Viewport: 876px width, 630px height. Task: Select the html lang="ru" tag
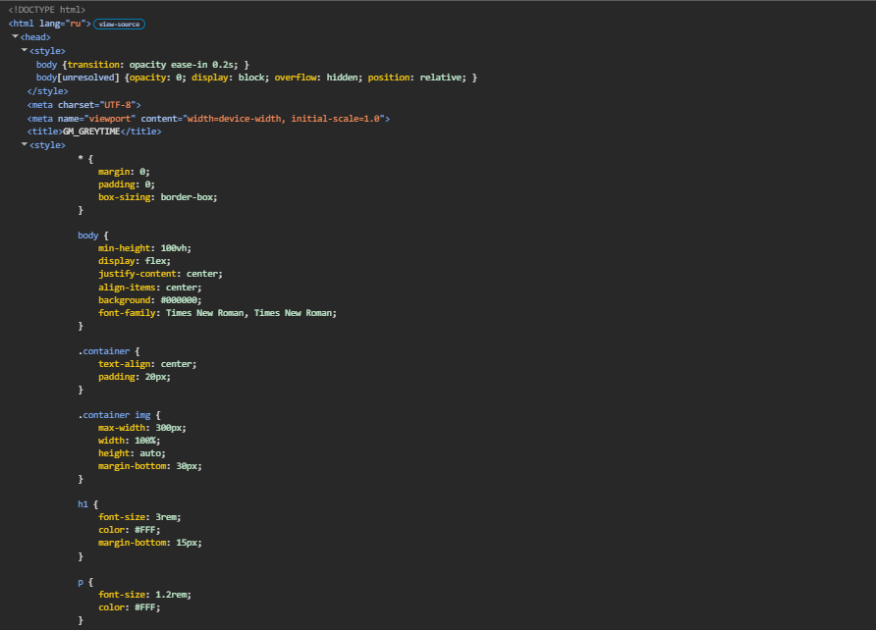50,24
